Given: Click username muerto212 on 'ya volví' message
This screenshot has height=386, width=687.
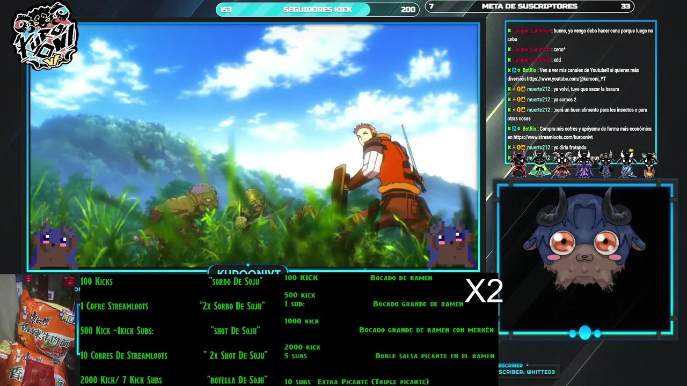Looking at the screenshot, I should point(538,90).
